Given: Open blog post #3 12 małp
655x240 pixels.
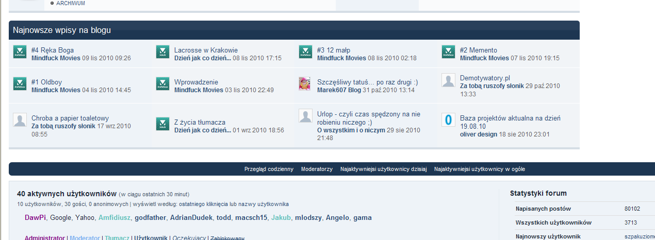Looking at the screenshot, I should 334,50.
